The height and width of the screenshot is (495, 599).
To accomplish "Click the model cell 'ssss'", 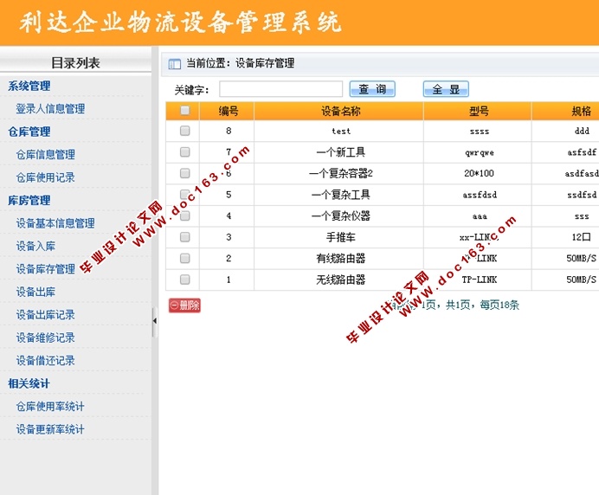I will (480, 132).
